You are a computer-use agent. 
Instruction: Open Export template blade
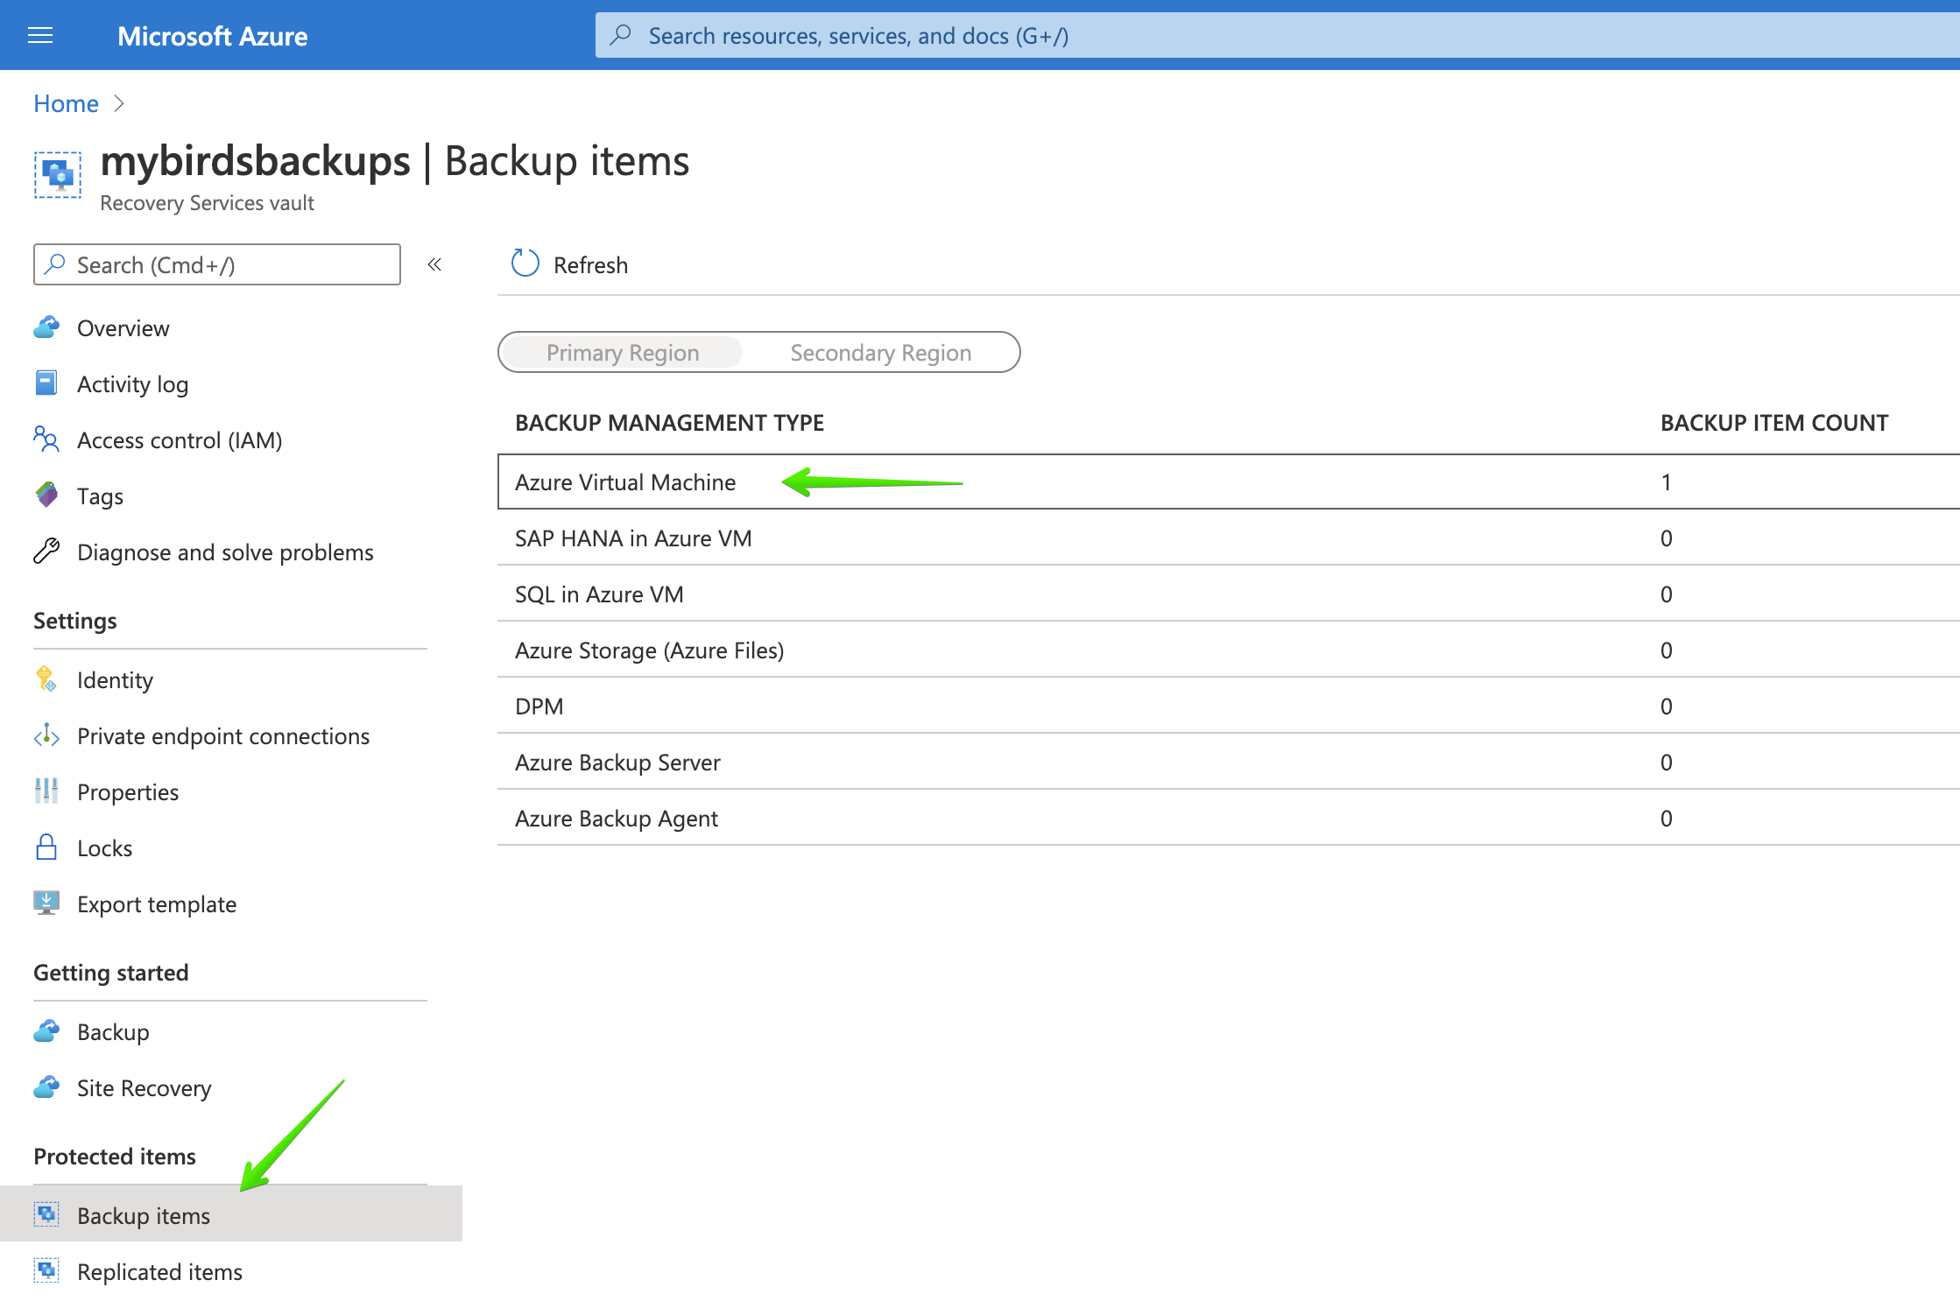click(x=155, y=902)
